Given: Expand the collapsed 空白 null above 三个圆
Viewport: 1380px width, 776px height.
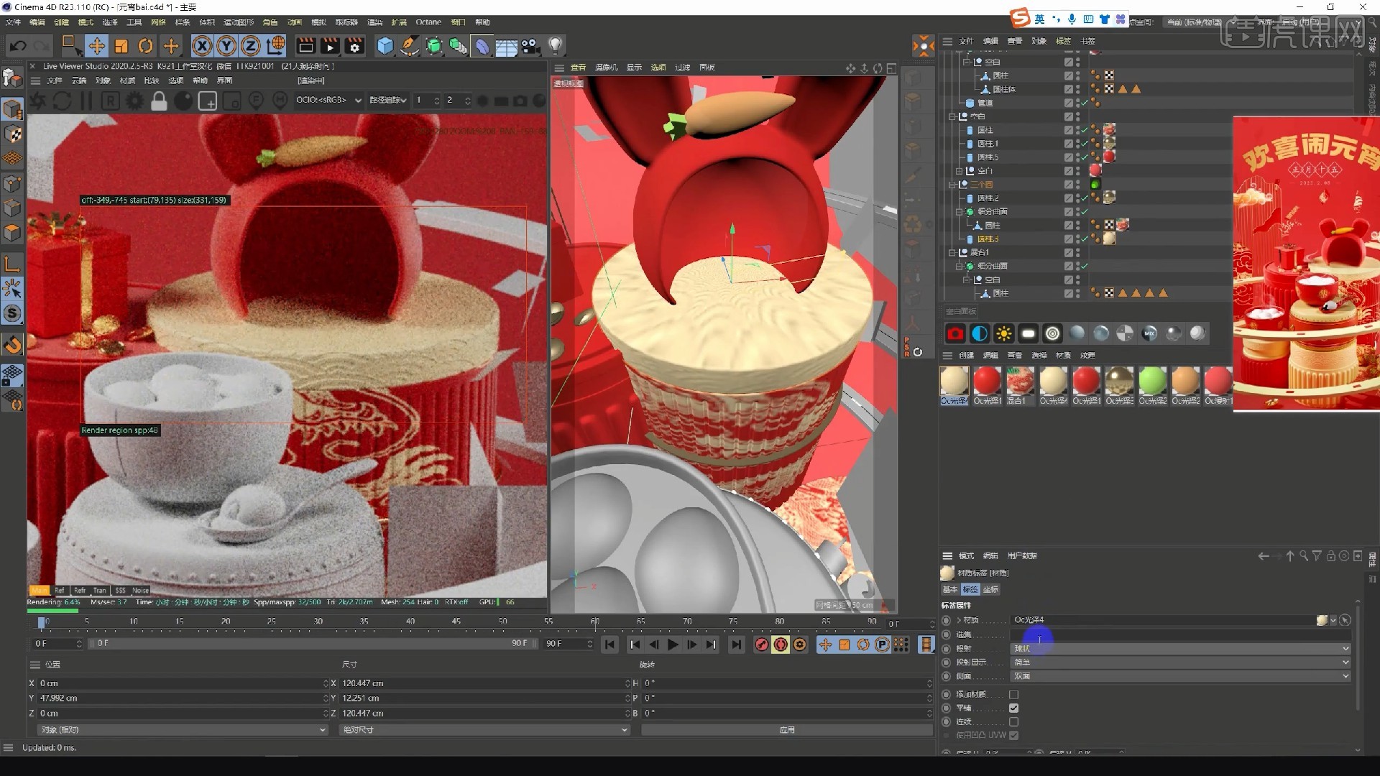Looking at the screenshot, I should coord(959,171).
